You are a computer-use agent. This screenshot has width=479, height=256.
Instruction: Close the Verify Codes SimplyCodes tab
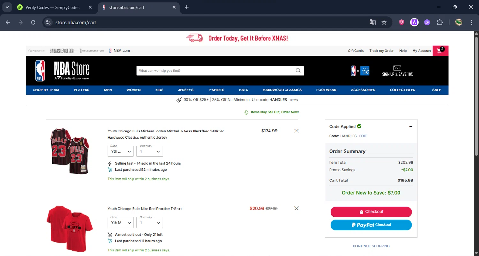coord(90,7)
